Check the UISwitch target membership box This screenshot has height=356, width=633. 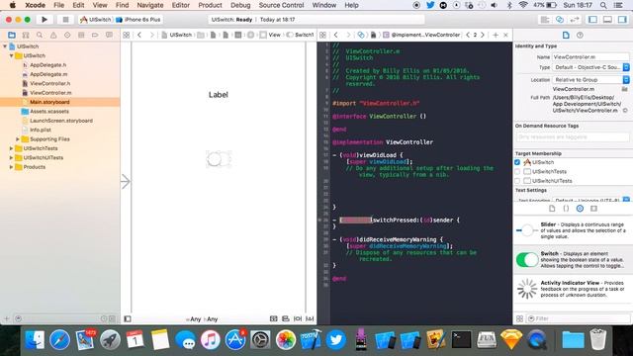pos(517,162)
